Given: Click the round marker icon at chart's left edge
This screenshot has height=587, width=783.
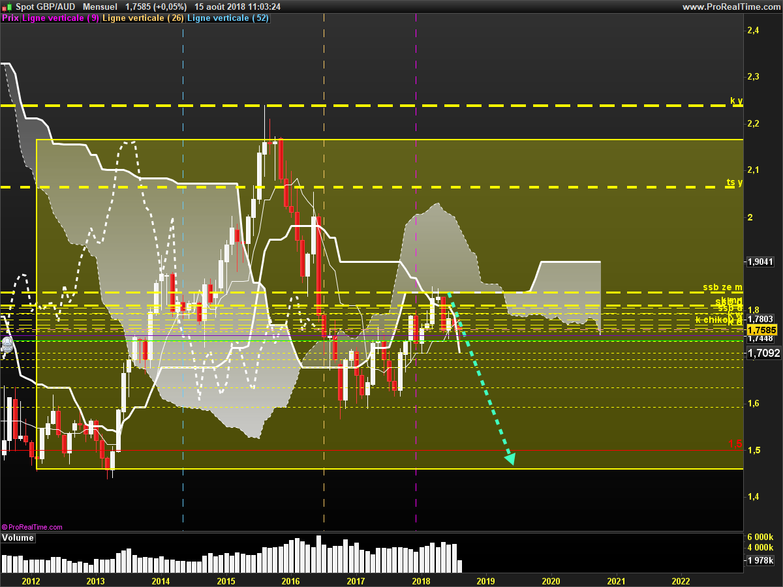Looking at the screenshot, I should 7,345.
